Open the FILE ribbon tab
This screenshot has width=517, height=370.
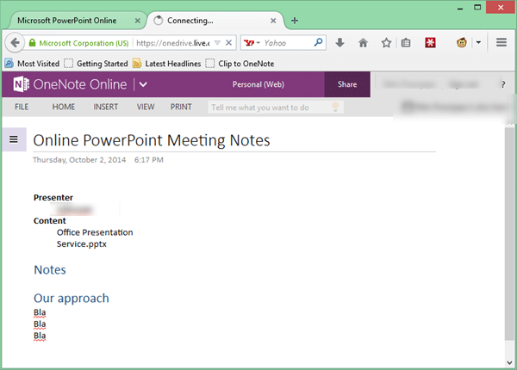pos(22,108)
